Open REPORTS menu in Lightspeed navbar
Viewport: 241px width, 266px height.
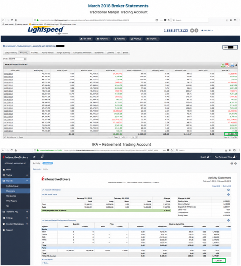click(x=103, y=39)
